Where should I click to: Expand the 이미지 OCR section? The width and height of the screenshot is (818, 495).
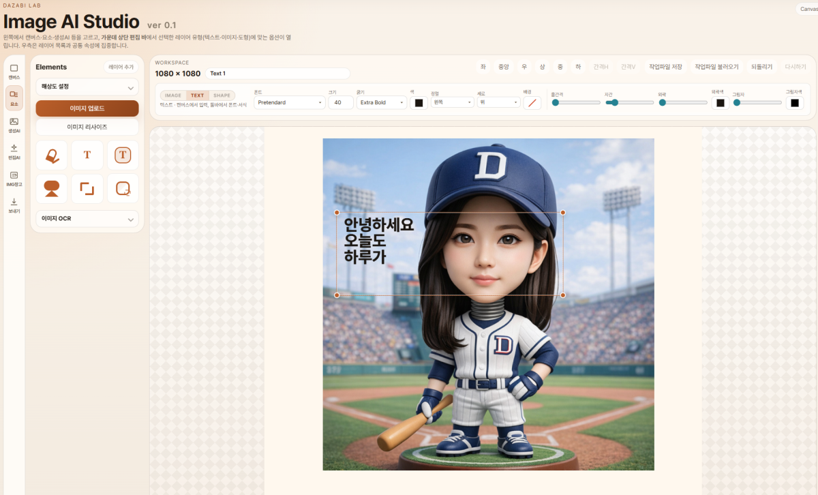87,219
